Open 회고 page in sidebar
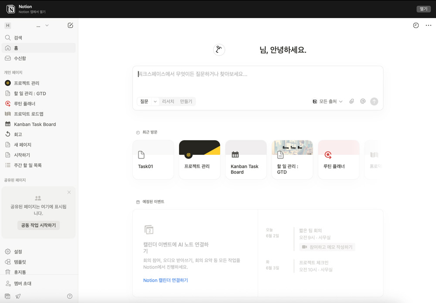Image resolution: width=436 pixels, height=303 pixels. 39,134
